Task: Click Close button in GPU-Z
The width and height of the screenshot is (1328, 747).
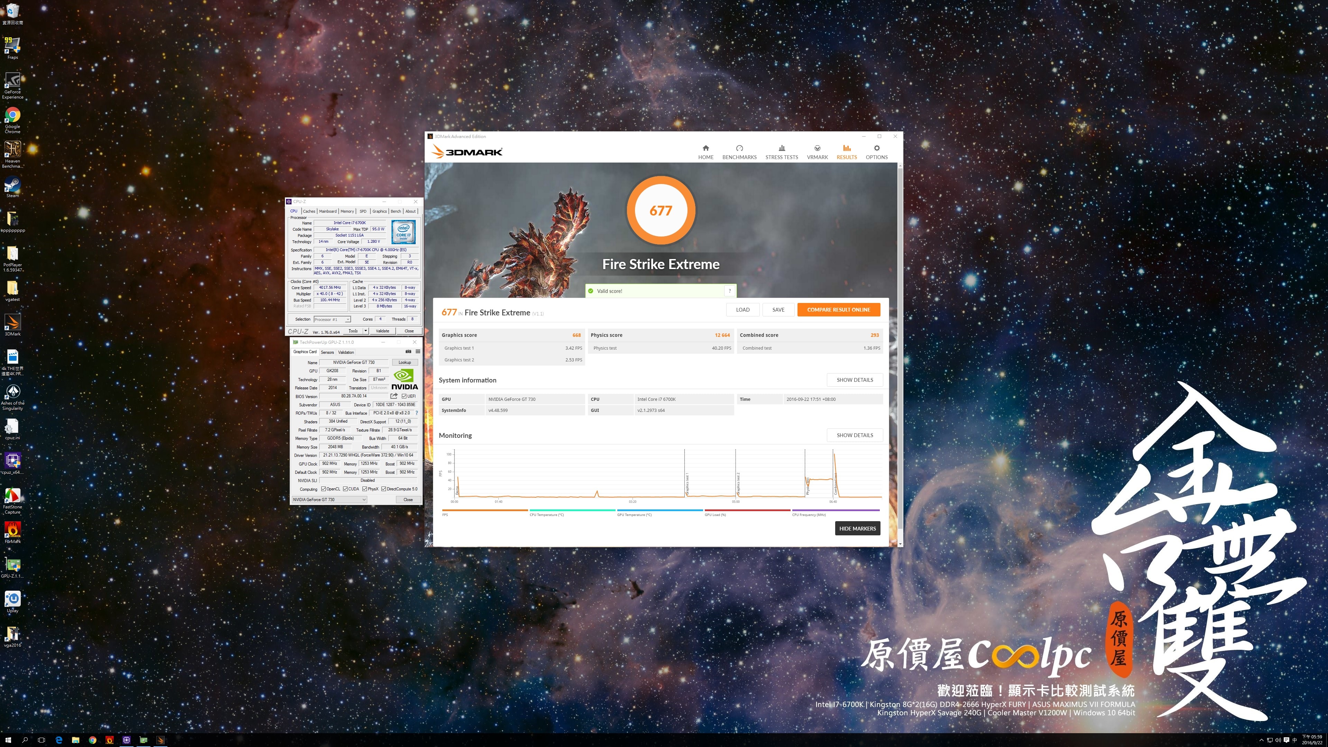Action: pos(408,499)
